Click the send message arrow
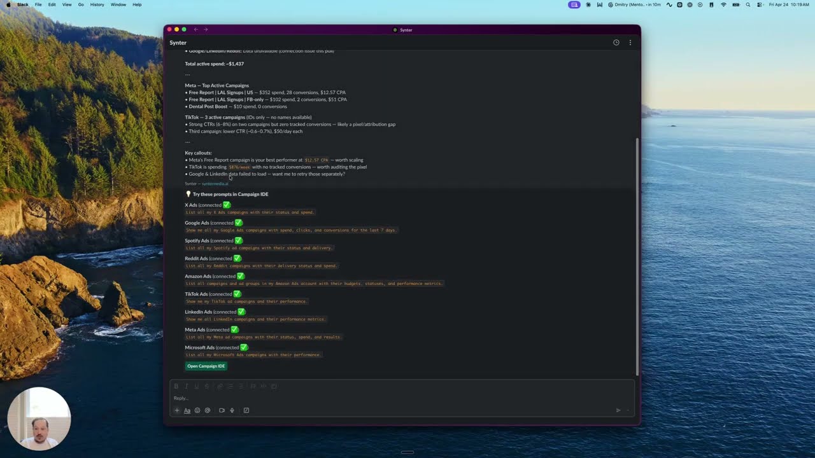 pyautogui.click(x=618, y=410)
